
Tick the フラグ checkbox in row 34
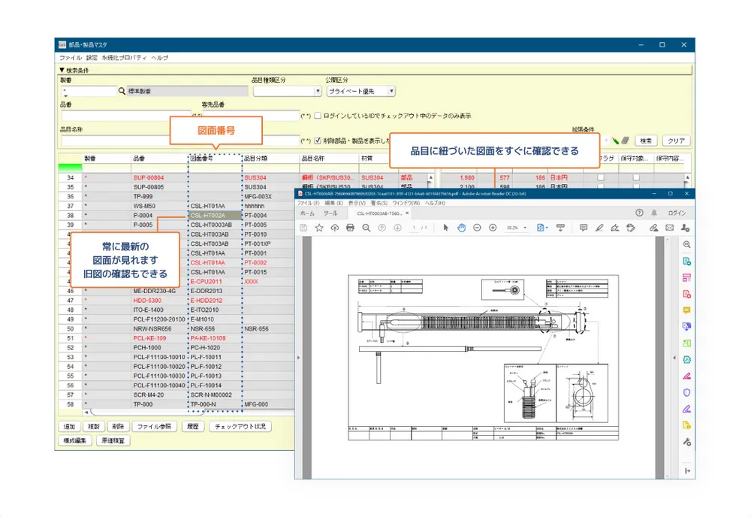click(601, 177)
